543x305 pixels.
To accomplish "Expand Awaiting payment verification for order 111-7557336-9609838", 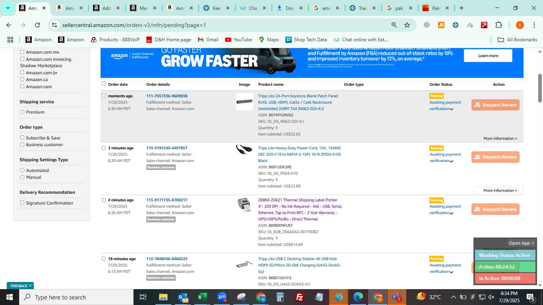I will [452, 109].
